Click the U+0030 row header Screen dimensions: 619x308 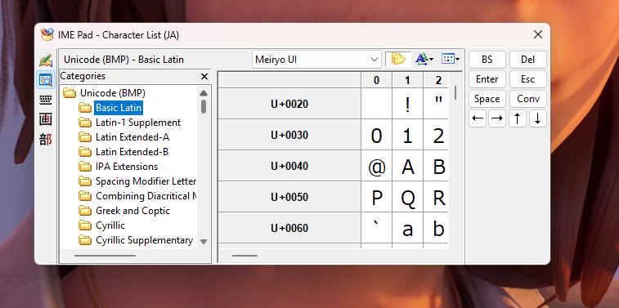coord(289,135)
